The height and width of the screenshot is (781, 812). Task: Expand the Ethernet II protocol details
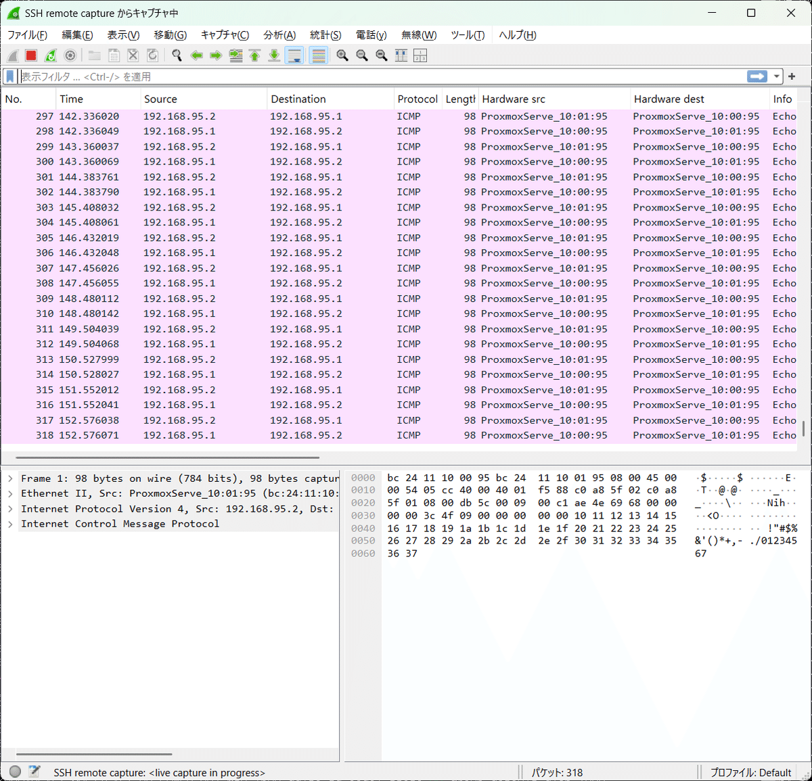click(9, 493)
